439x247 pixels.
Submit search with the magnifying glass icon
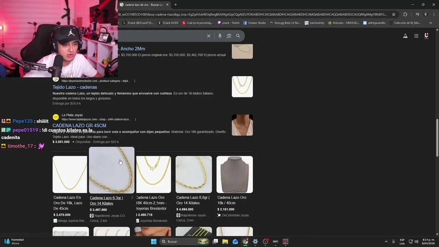238,36
